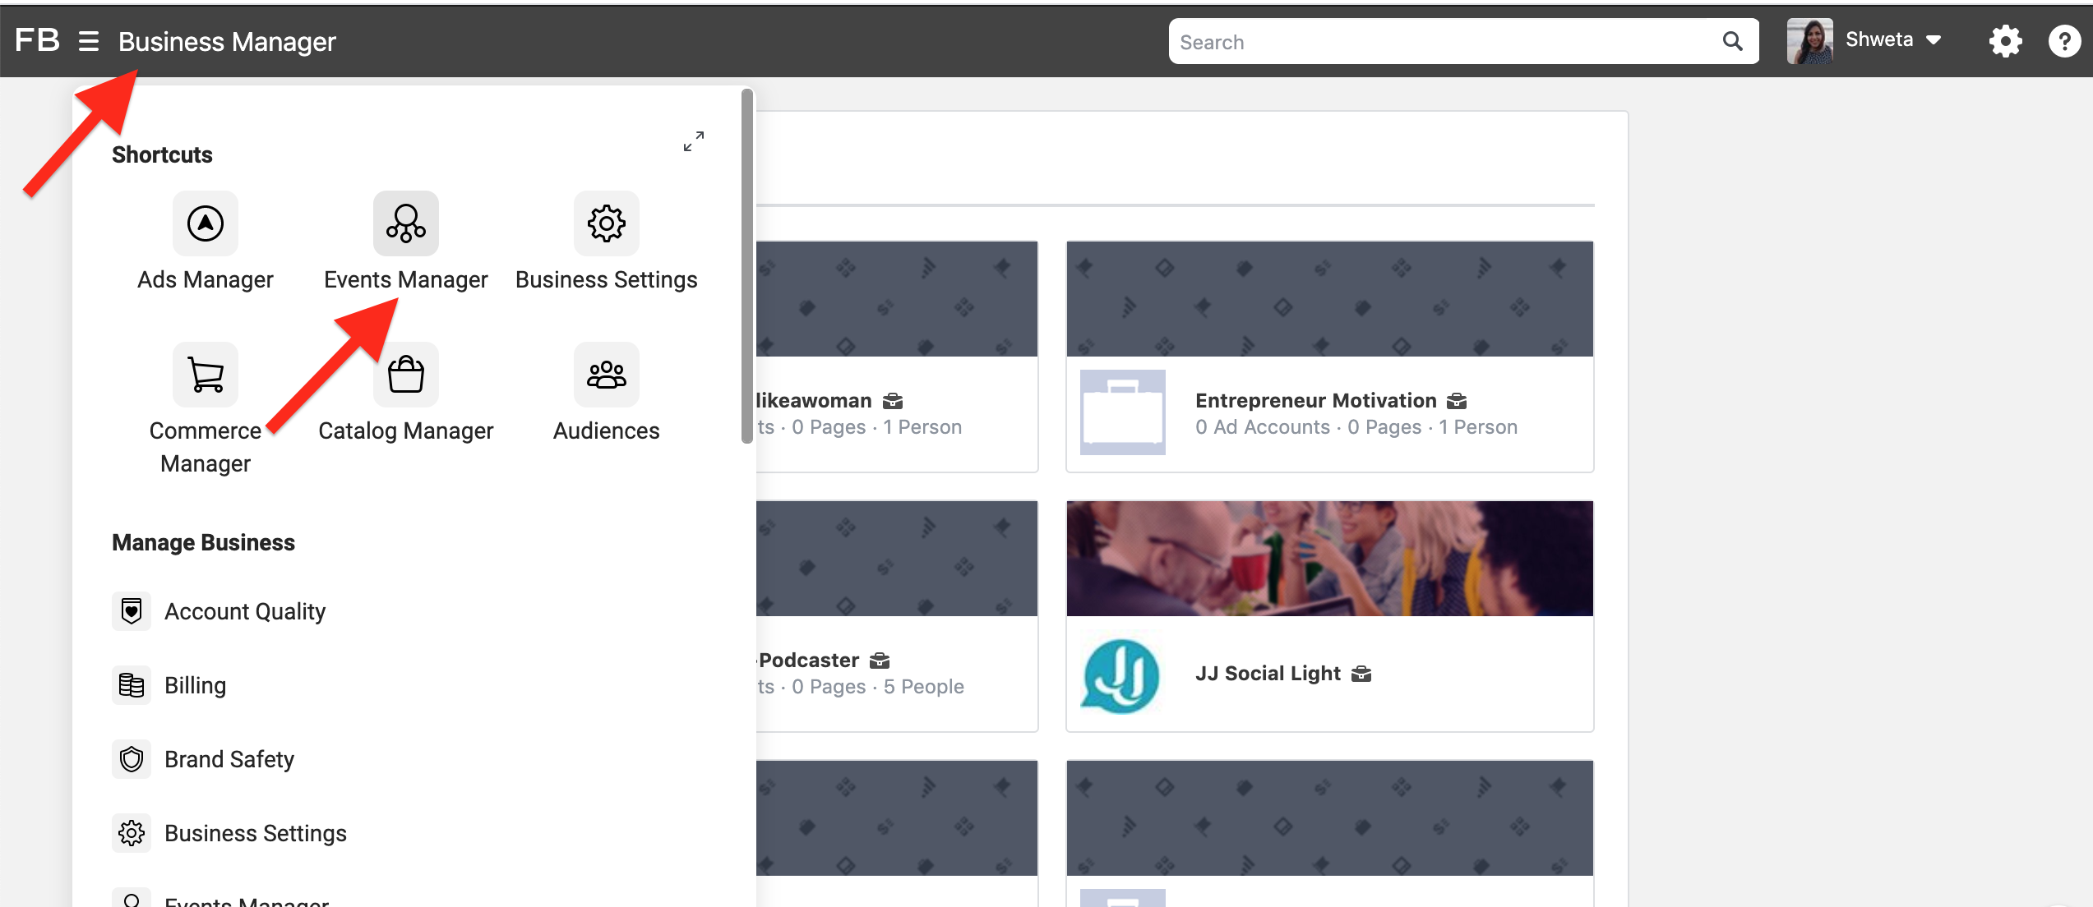Select Business Settings in Manage Business list

(256, 833)
